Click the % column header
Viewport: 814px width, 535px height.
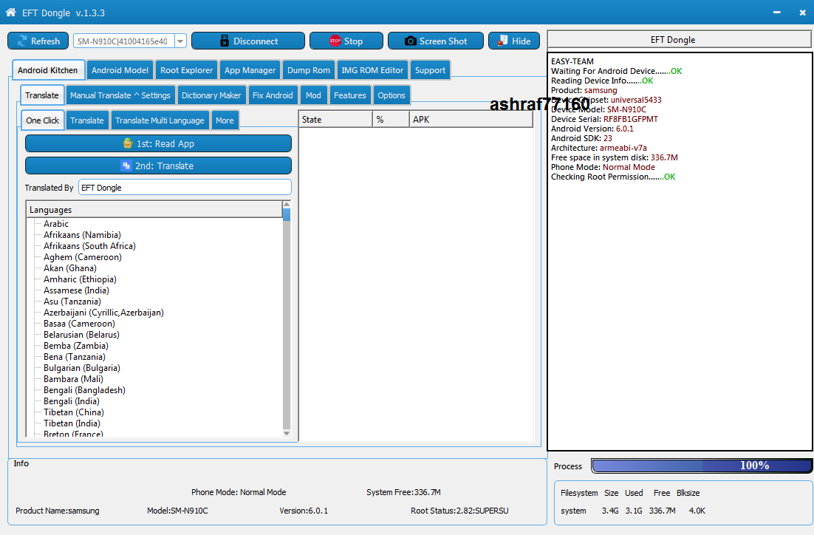coord(391,120)
